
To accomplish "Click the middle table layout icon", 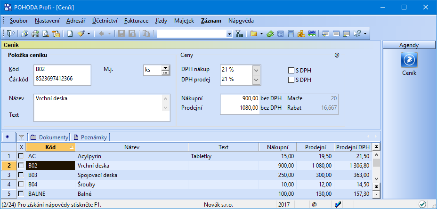I will (x=336, y=34).
